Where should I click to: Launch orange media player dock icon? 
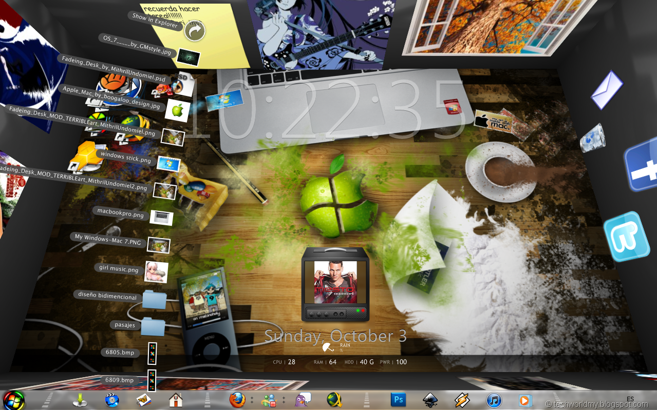[524, 400]
